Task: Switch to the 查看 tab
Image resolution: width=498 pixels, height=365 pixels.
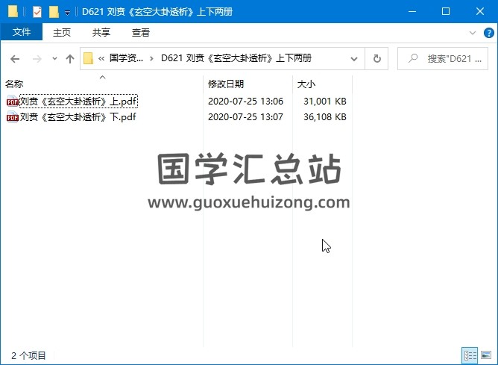Action: 140,33
